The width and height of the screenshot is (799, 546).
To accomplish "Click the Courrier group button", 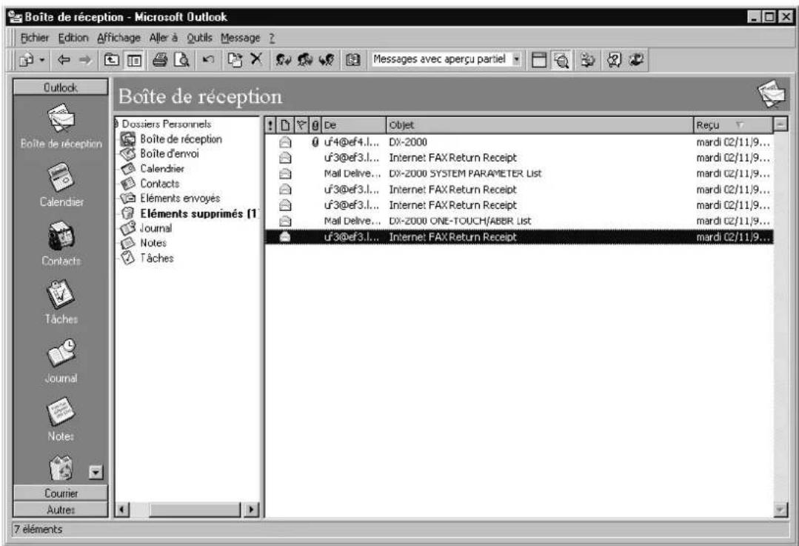I will pyautogui.click(x=61, y=493).
